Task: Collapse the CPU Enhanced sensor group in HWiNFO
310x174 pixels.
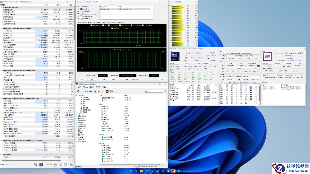Action: [1, 98]
